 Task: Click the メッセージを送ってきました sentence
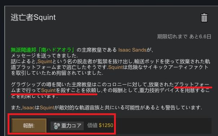coord(44,56)
